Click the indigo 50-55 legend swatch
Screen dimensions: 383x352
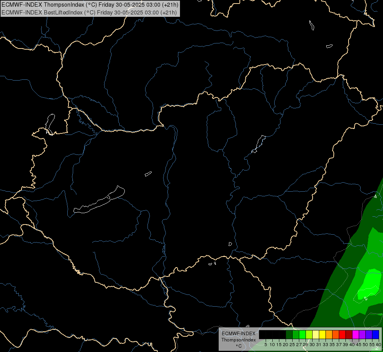pos(369,334)
